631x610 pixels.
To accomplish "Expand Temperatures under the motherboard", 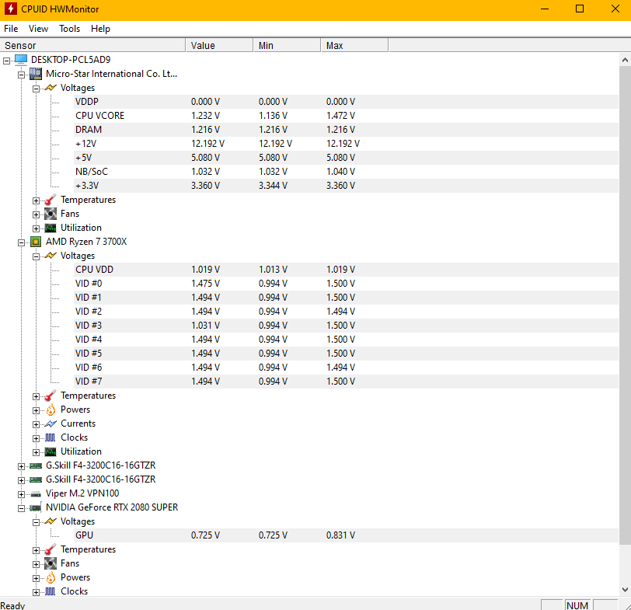I will click(36, 200).
